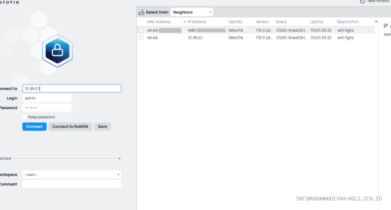This screenshot has width=391, height=210.
Task: Click wifi-5ghz port in the fe80 row
Action: tap(346, 30)
